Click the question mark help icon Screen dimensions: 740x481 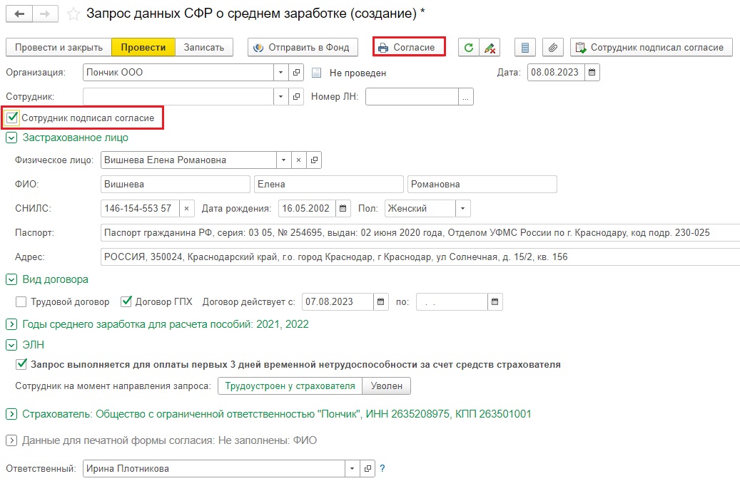click(382, 469)
